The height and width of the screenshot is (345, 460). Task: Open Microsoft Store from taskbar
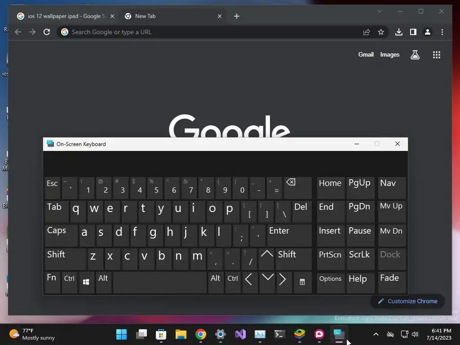click(161, 334)
